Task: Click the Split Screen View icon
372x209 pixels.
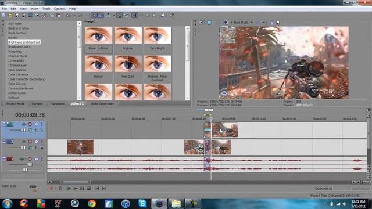Action: click(x=226, y=23)
